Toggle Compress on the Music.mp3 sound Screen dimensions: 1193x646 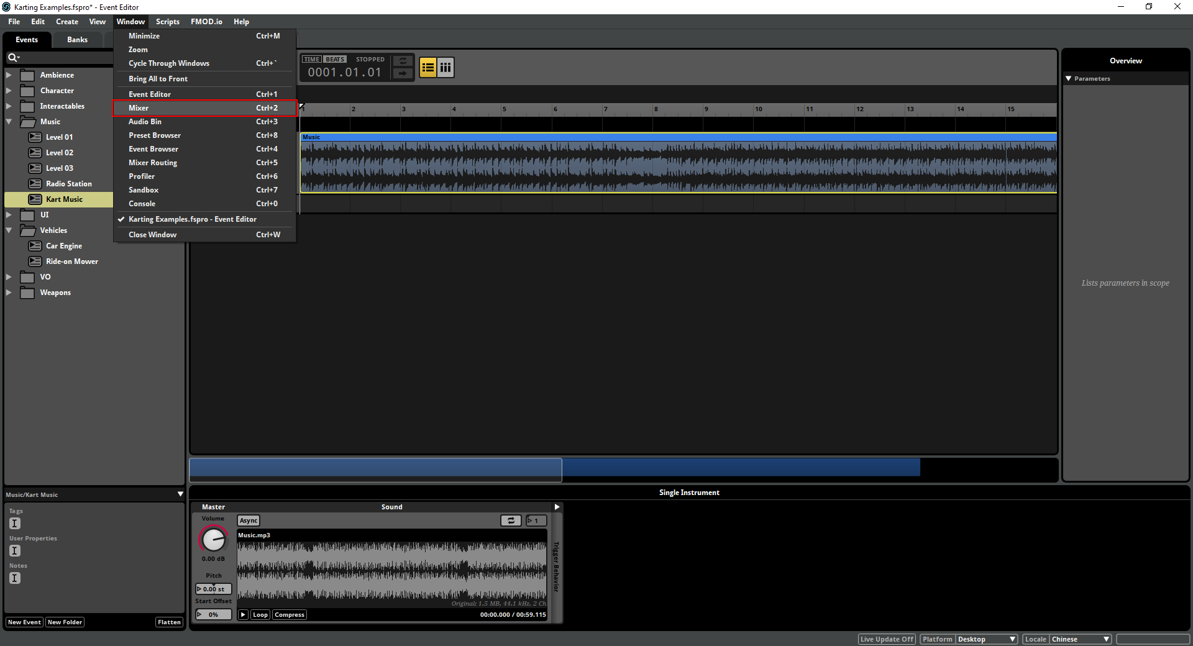click(289, 615)
